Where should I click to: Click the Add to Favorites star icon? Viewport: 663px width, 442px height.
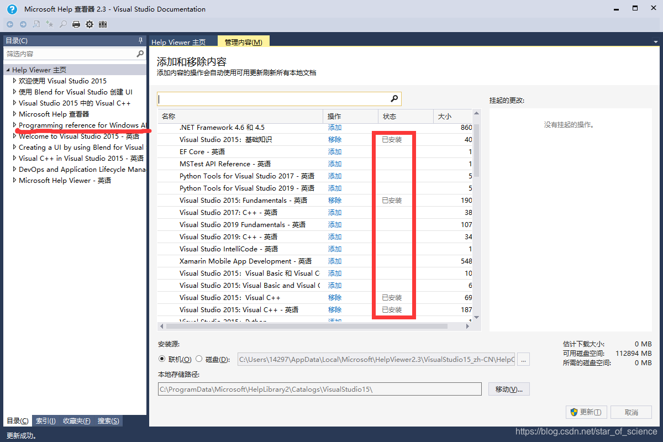click(x=50, y=24)
